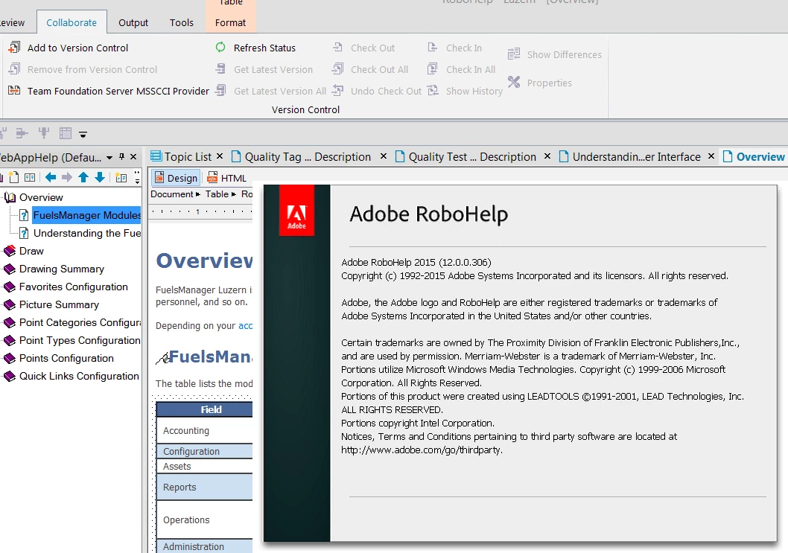Click Add to Version Control icon
The image size is (788, 553).
point(15,48)
